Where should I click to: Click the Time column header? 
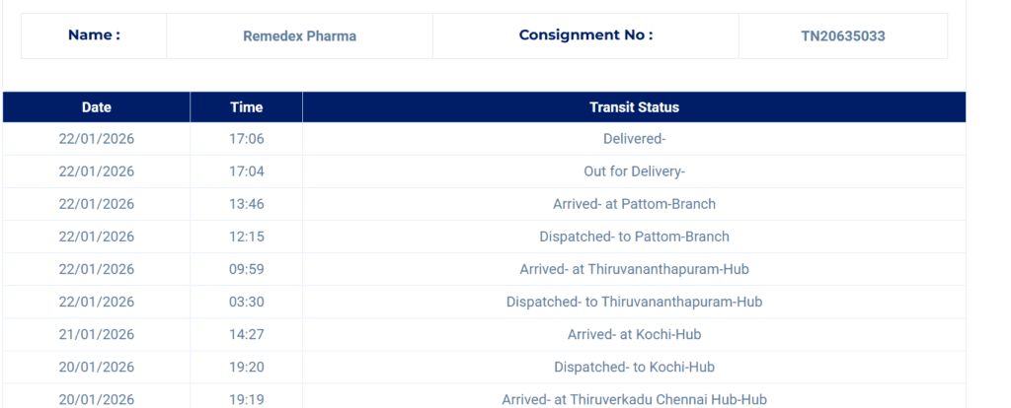coord(247,107)
